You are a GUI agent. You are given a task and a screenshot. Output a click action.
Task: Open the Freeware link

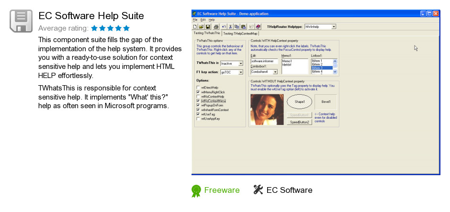pos(222,190)
